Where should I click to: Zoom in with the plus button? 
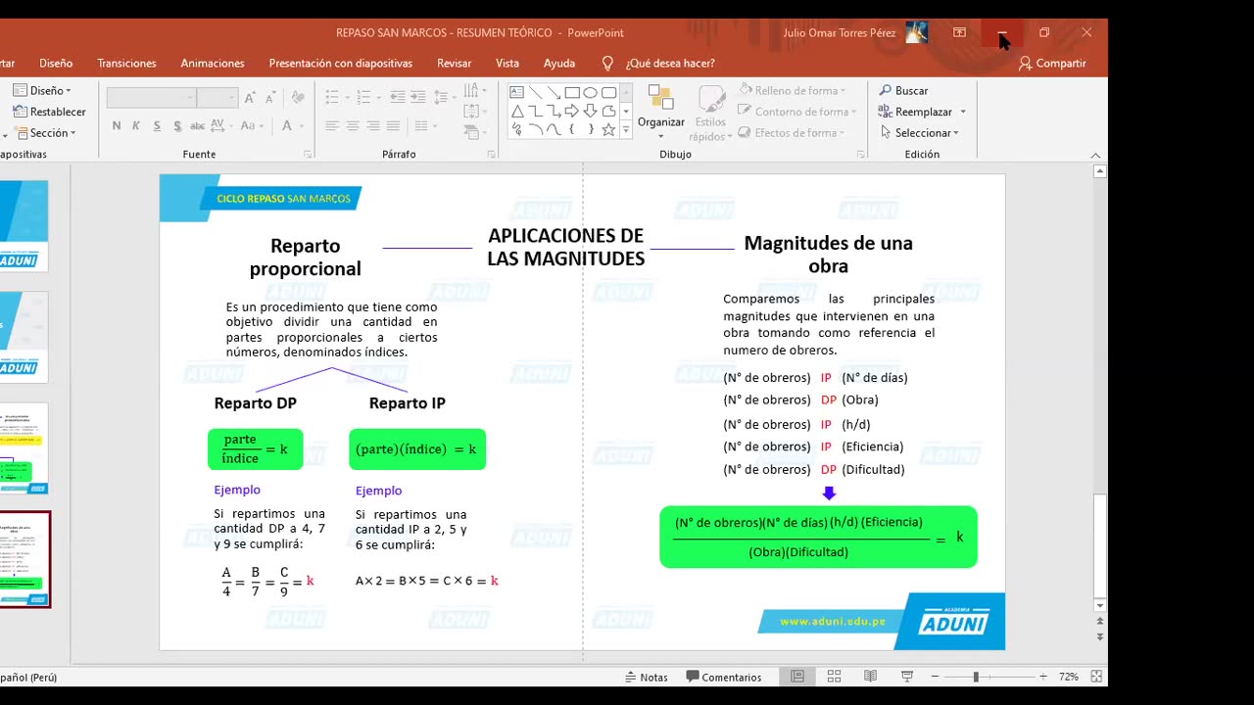pyautogui.click(x=1042, y=677)
